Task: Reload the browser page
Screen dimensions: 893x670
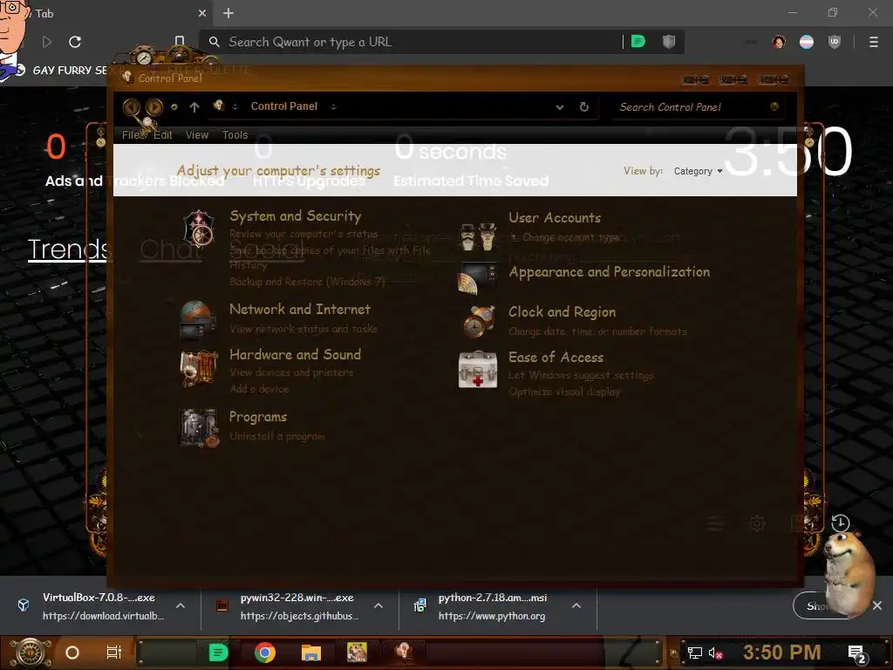Action: pyautogui.click(x=75, y=42)
